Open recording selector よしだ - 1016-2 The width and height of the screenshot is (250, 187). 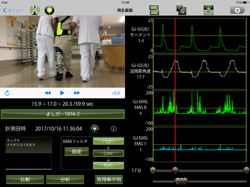pos(63,114)
